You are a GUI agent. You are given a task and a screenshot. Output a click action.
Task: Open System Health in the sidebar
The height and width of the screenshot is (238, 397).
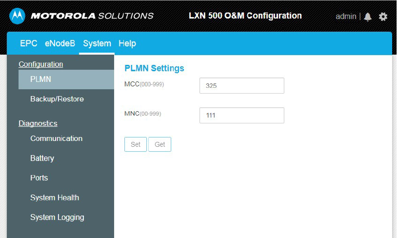[x=55, y=198]
